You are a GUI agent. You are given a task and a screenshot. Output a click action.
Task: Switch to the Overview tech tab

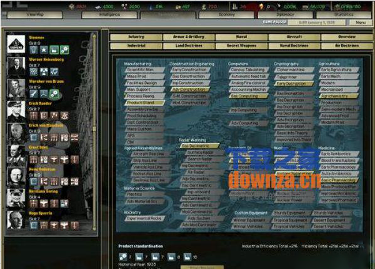pyautogui.click(x=347, y=37)
